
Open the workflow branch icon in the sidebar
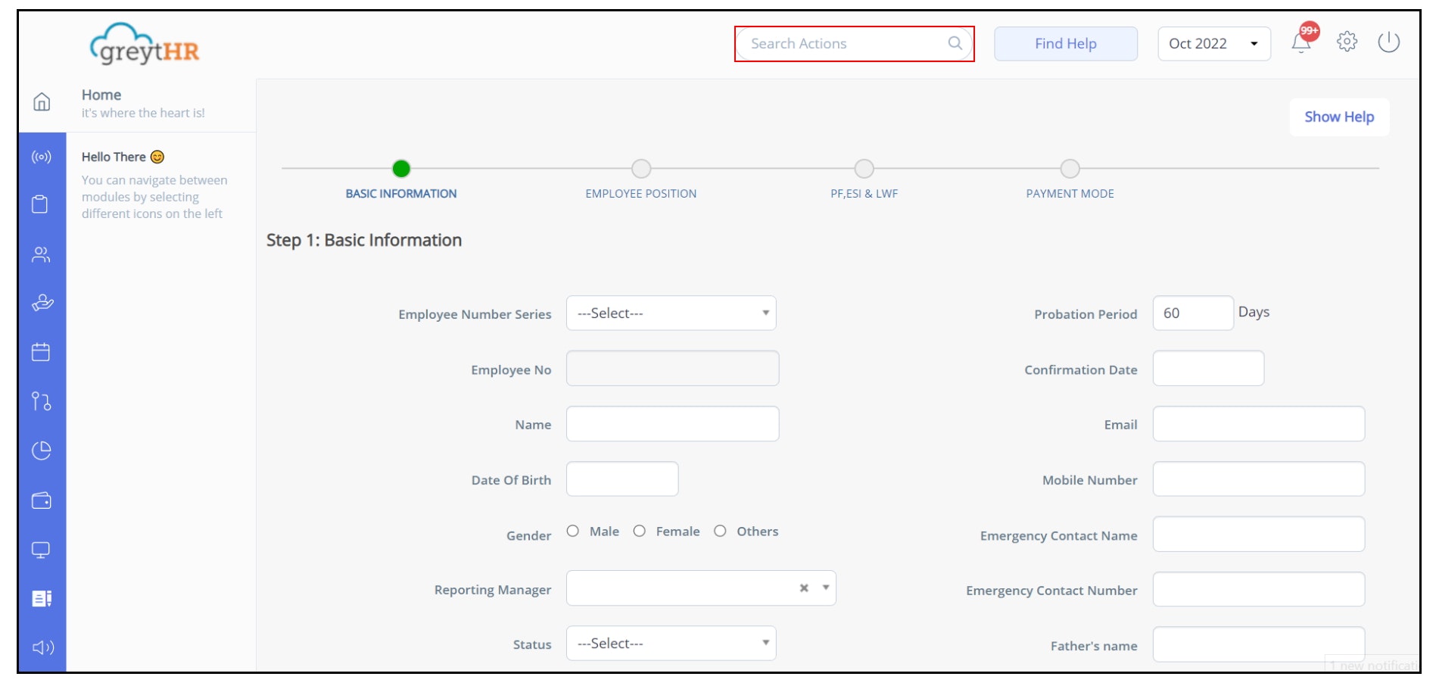tap(42, 401)
